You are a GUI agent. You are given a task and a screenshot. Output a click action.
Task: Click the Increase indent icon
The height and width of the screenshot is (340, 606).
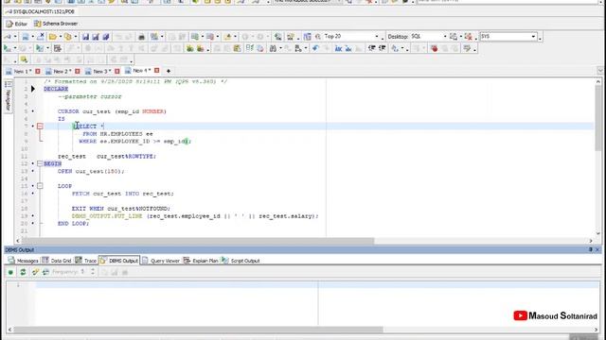382,48
